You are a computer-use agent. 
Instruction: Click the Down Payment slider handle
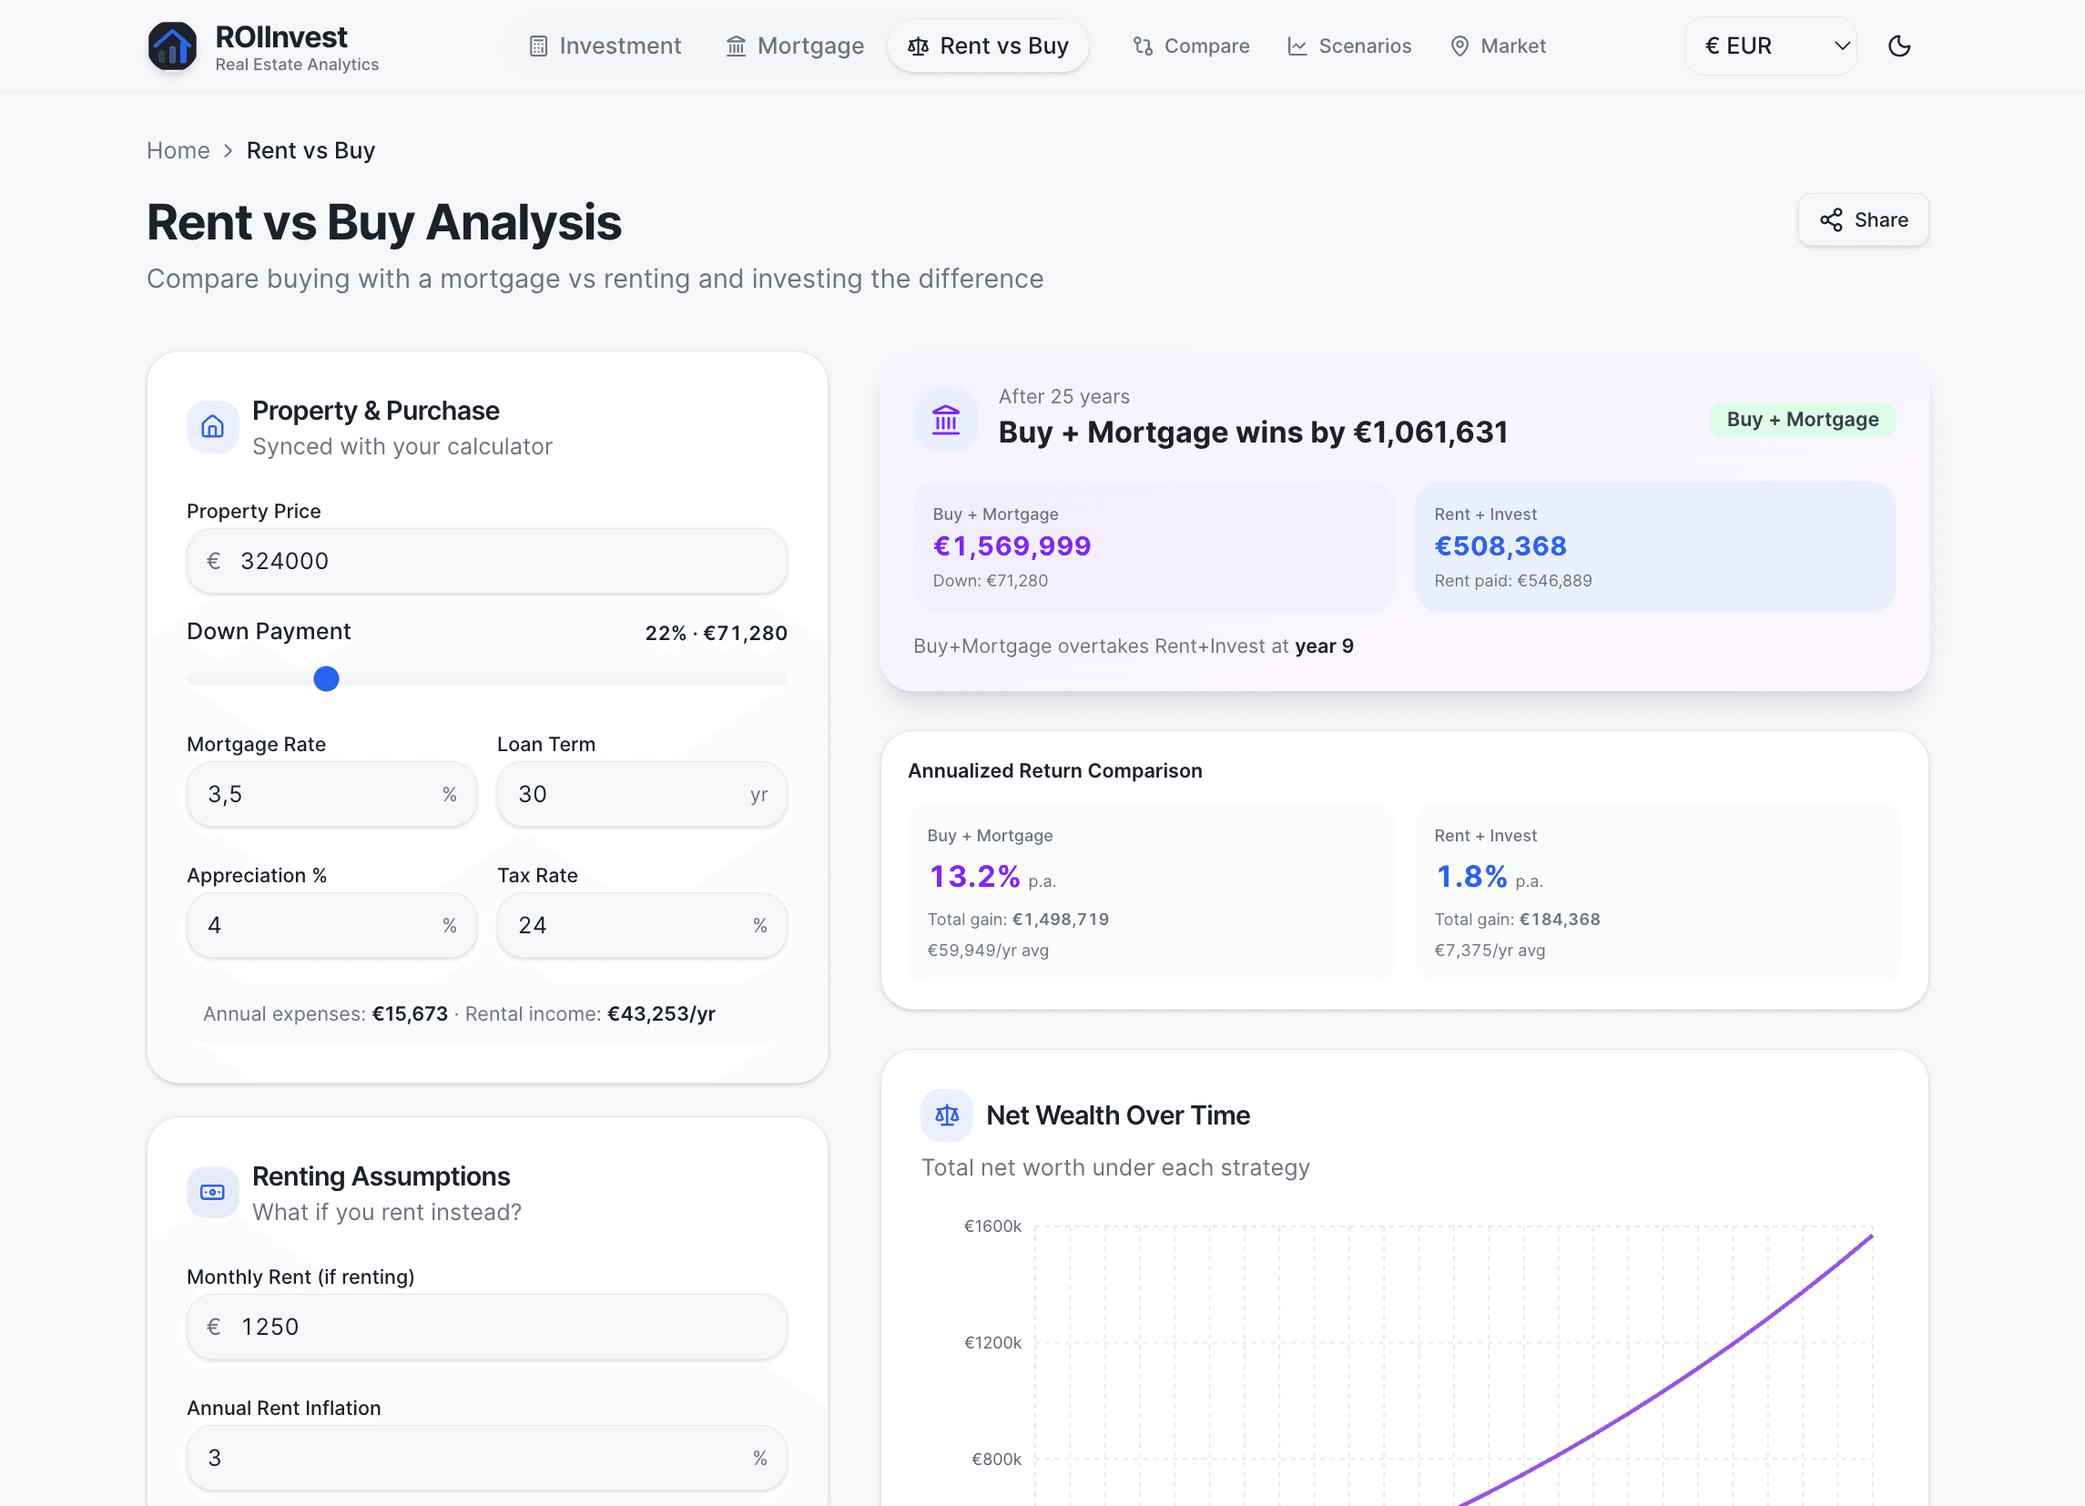click(326, 678)
